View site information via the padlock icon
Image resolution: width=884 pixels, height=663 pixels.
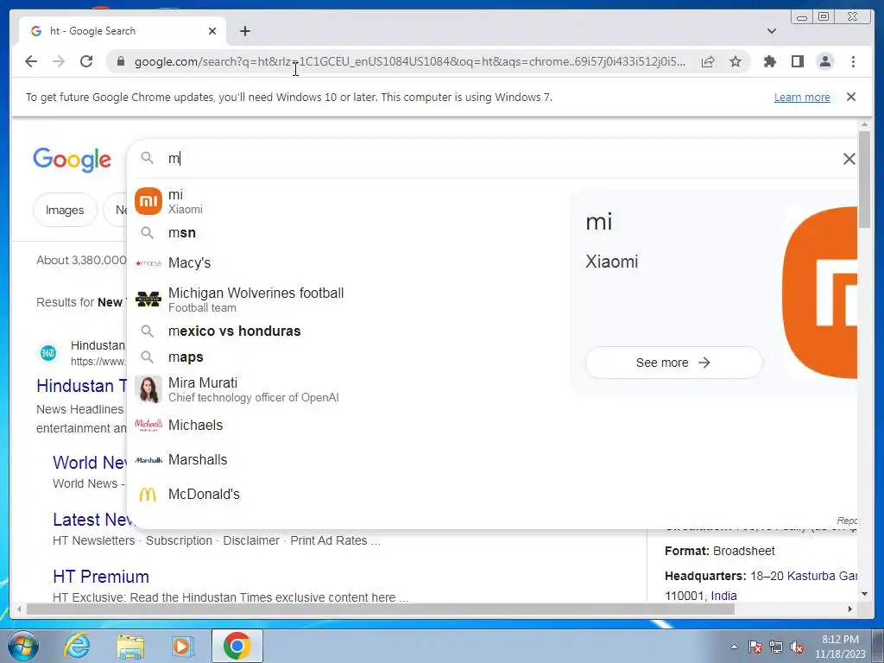click(x=121, y=61)
